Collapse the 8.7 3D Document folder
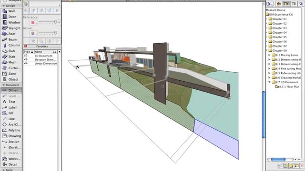 coord(269,82)
